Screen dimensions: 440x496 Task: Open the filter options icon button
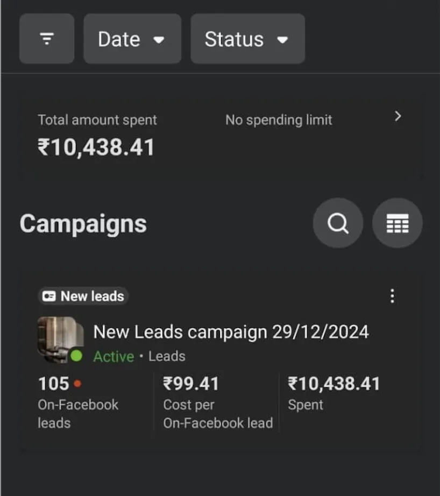47,39
